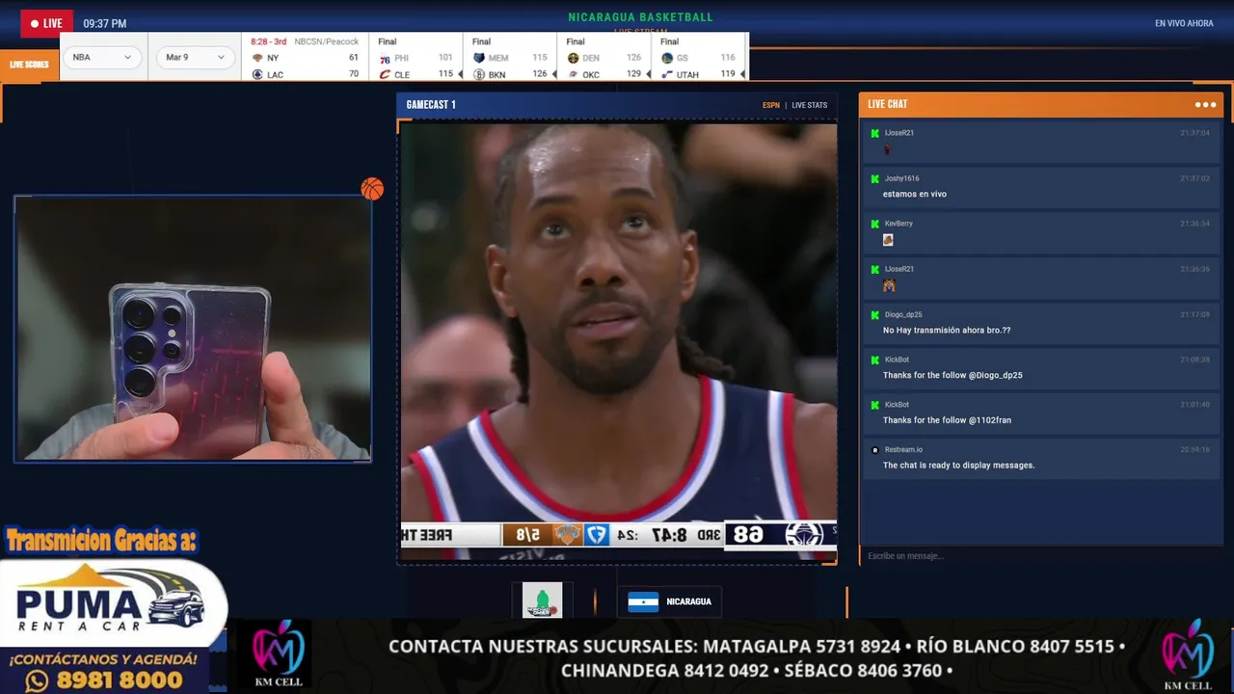1234x694 pixels.
Task: Click the Utah Jazz logo
Action: pyautogui.click(x=667, y=74)
